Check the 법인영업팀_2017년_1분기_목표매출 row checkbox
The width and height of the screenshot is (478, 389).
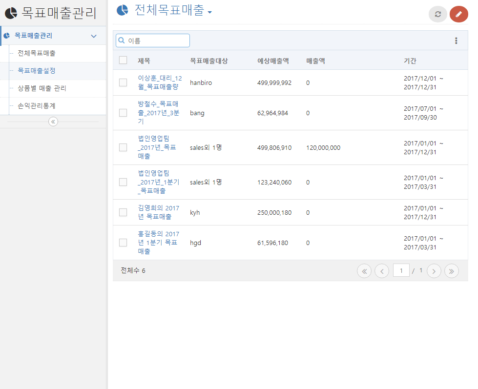coord(123,182)
